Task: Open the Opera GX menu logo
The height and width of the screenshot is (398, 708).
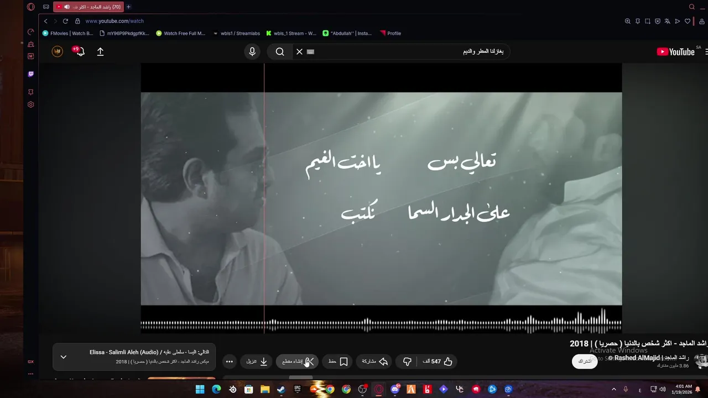Action: click(31, 7)
